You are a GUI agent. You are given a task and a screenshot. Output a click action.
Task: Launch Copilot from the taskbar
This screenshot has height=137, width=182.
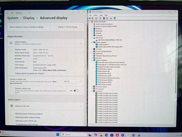coord(96,135)
